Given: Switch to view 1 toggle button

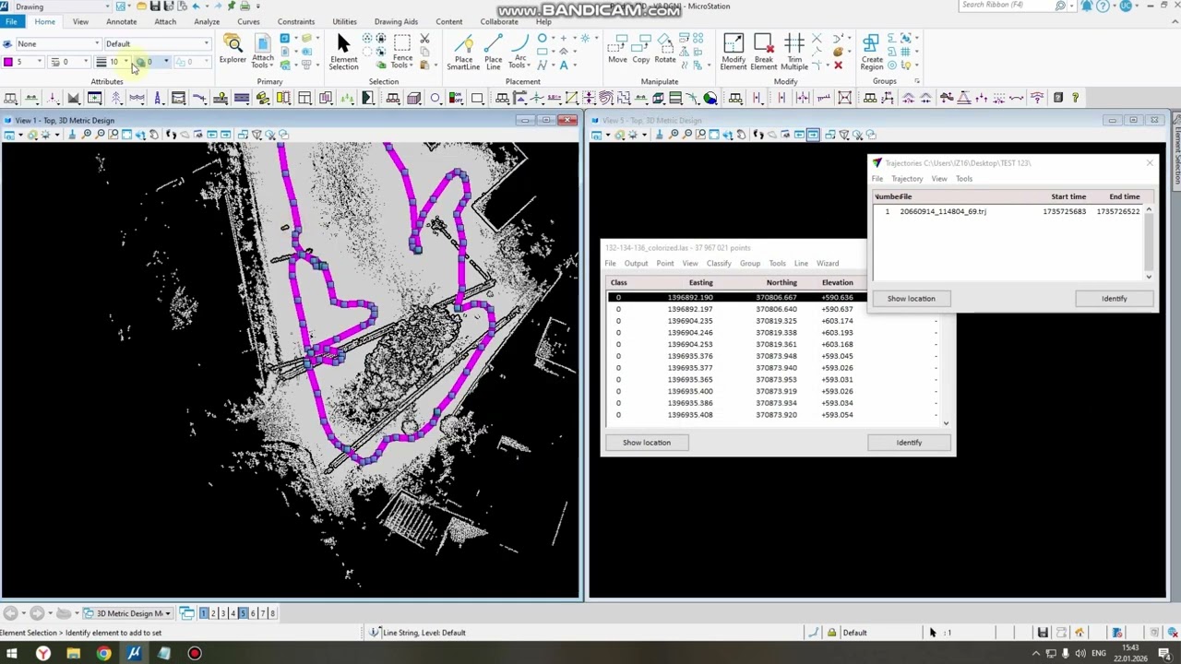Looking at the screenshot, I should coord(203,613).
